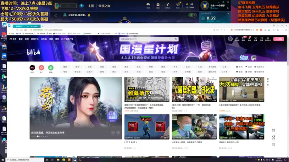Open the League store icon
Viewport: 289px width, 162px height.
pos(178,5)
